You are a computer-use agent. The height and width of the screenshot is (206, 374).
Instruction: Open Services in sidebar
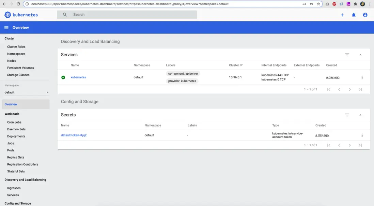13,195
